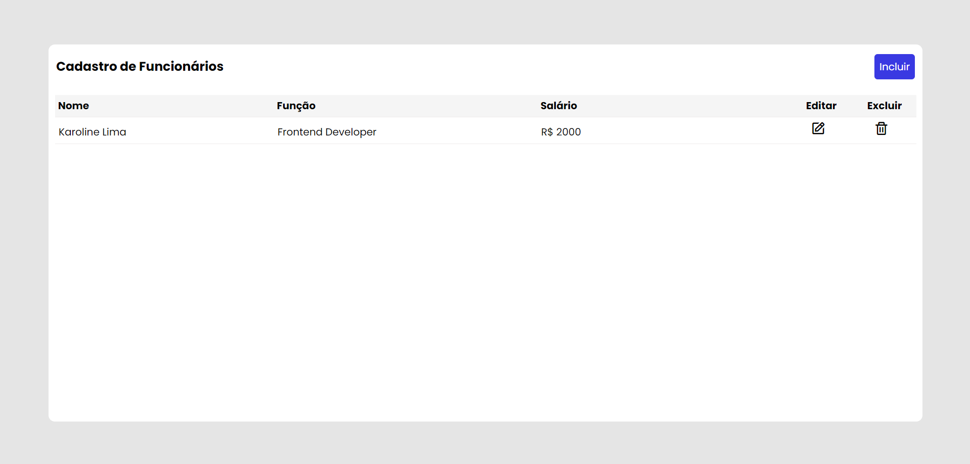
Task: Click the Salário column header
Action: click(x=558, y=106)
